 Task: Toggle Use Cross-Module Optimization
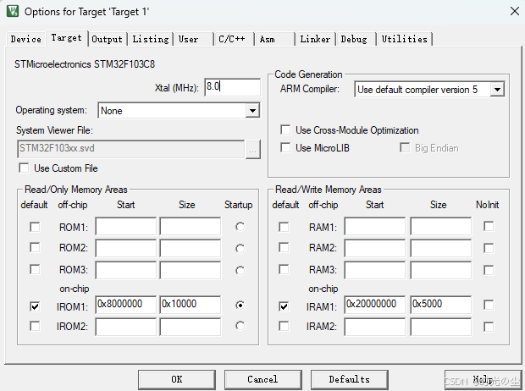285,129
